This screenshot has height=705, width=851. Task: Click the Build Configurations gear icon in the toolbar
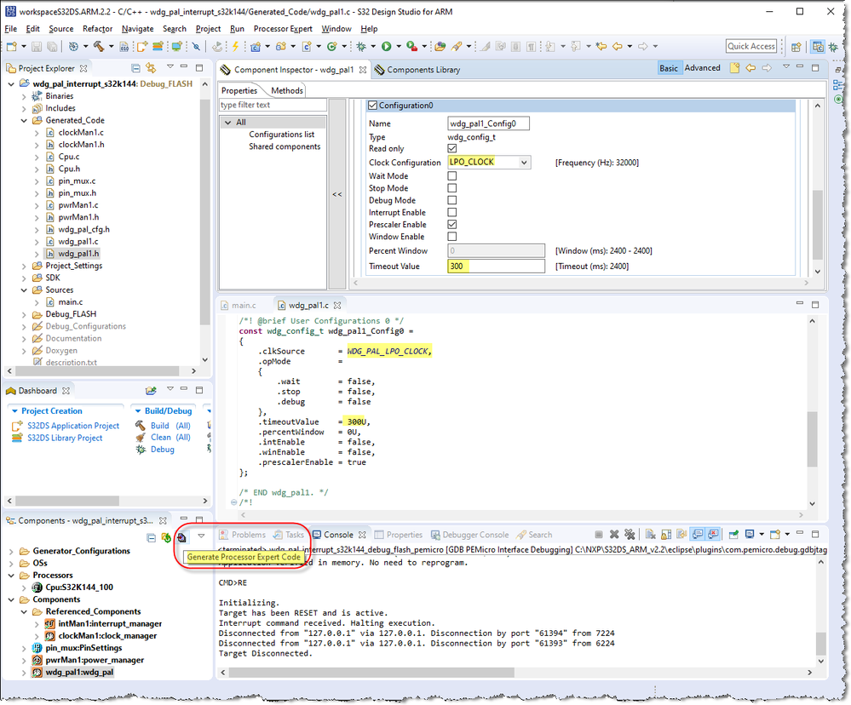point(73,47)
